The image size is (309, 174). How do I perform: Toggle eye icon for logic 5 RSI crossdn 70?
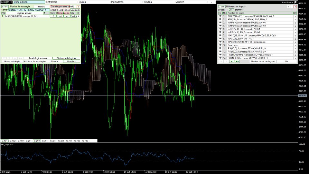220,29
